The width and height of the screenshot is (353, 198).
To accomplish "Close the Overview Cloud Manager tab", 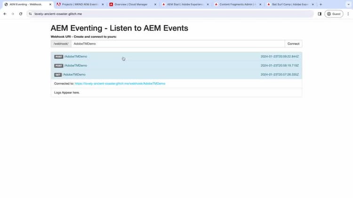I will [x=155, y=5].
